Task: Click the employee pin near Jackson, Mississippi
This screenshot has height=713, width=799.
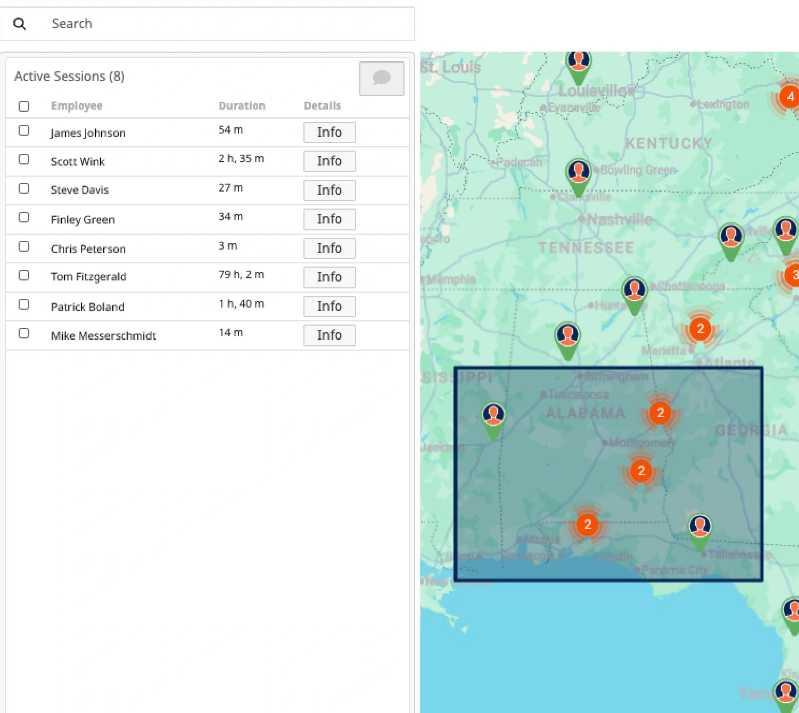Action: pos(493,420)
